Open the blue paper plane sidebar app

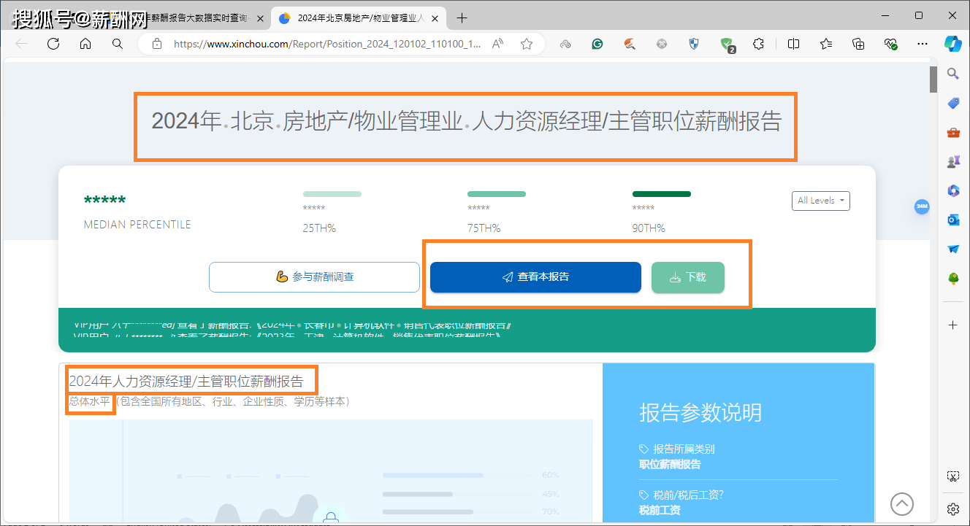953,249
